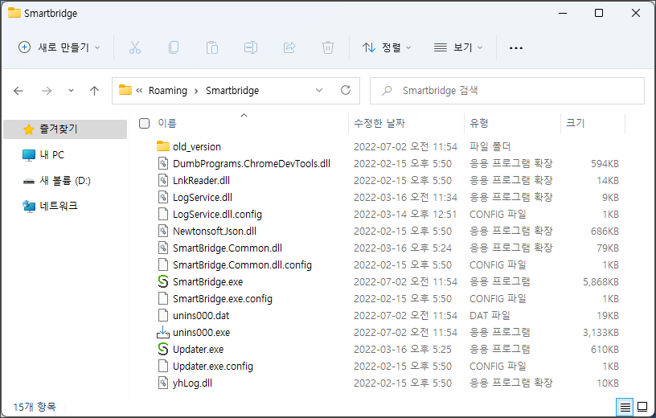The image size is (656, 418).
Task: Click the Smartbridge 검색 search field
Action: click(507, 90)
